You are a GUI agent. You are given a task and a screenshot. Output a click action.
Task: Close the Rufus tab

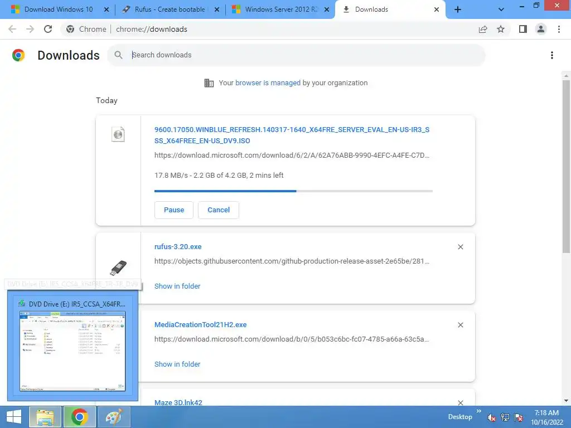pos(217,9)
